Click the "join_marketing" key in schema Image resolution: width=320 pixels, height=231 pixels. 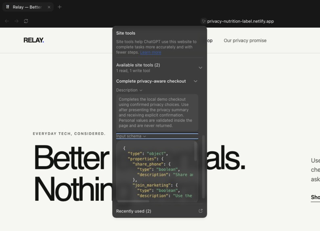coord(152,185)
